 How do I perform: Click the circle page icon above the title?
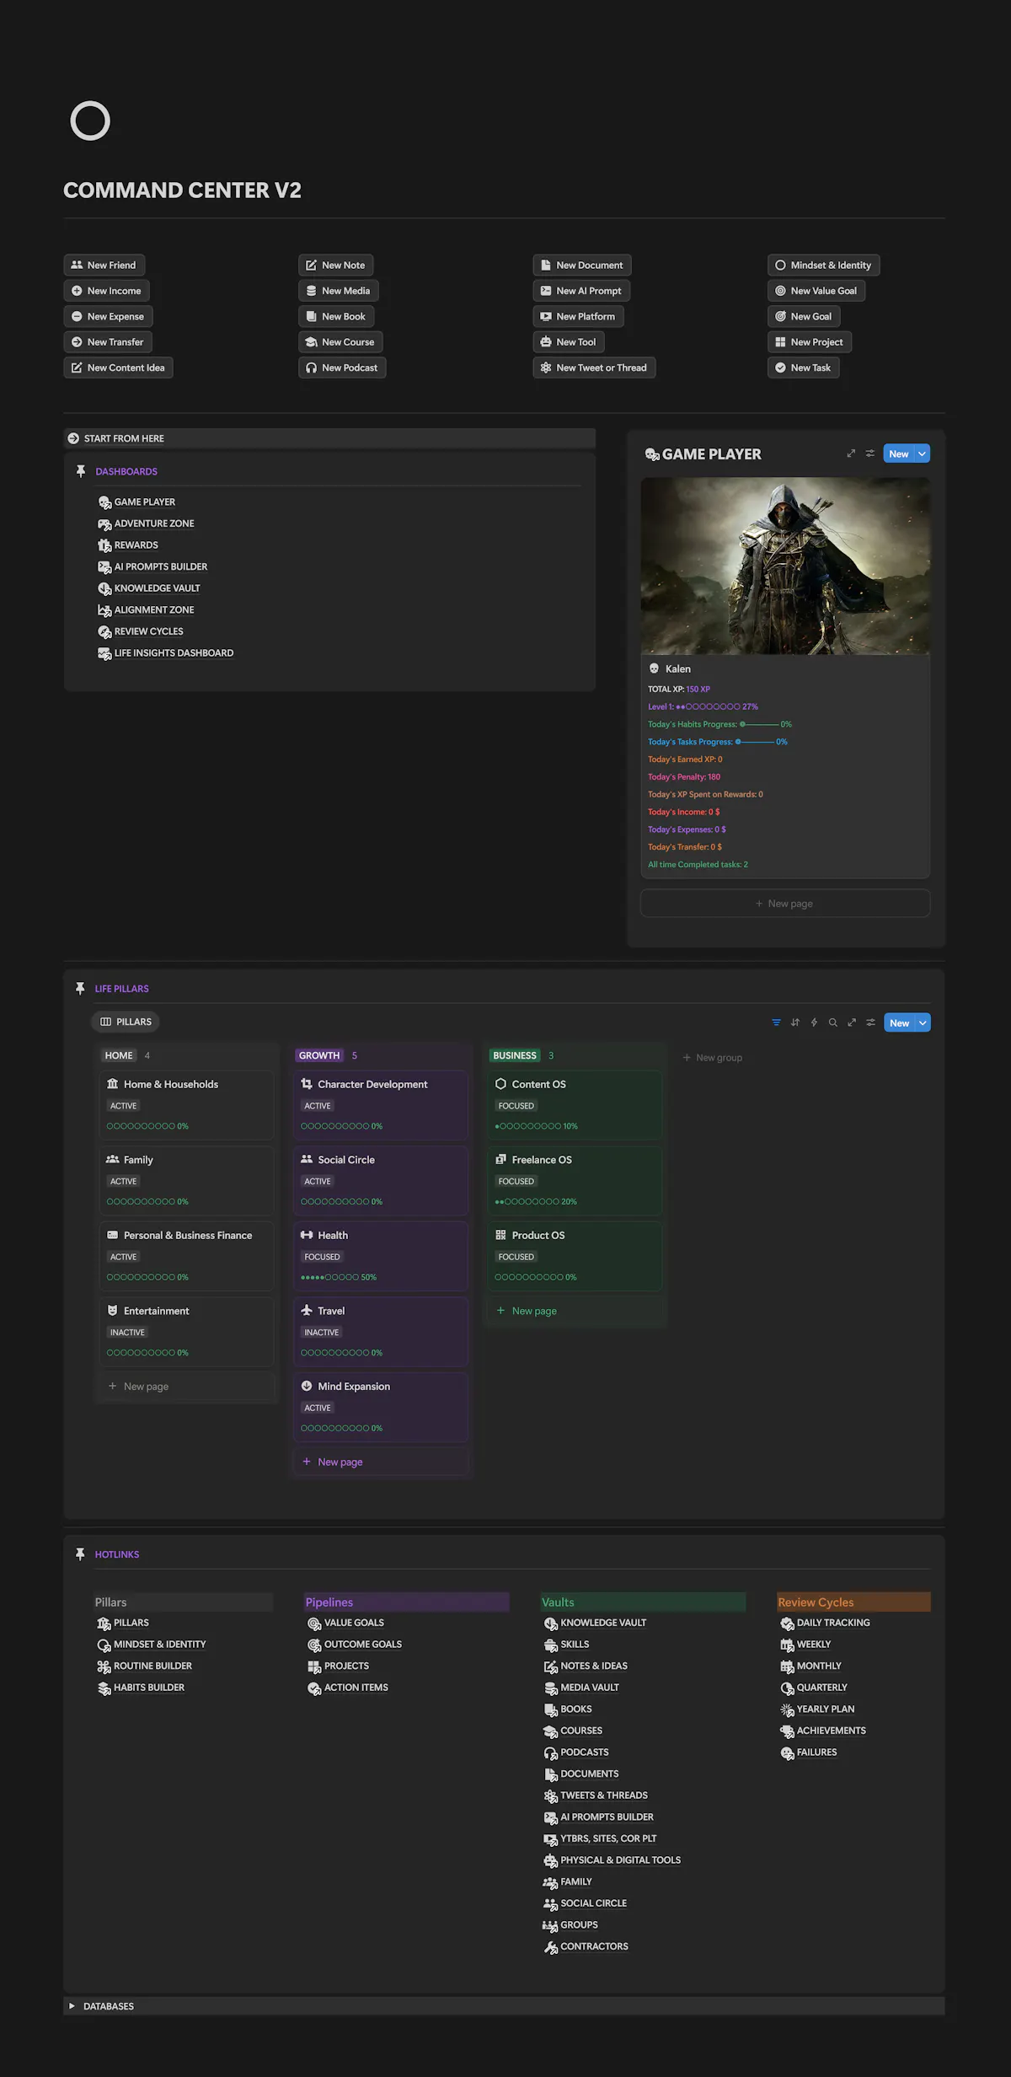pyautogui.click(x=90, y=121)
